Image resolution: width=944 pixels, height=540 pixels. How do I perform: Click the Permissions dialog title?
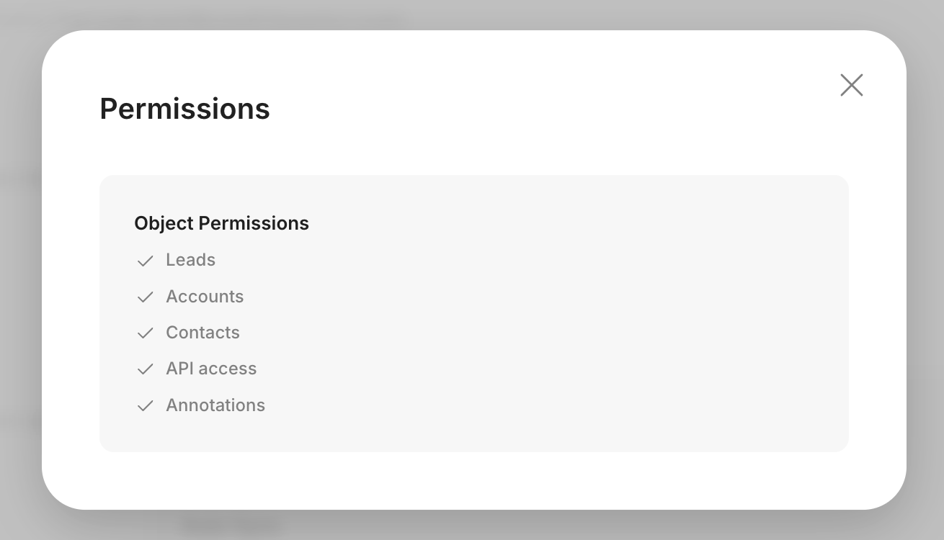184,109
